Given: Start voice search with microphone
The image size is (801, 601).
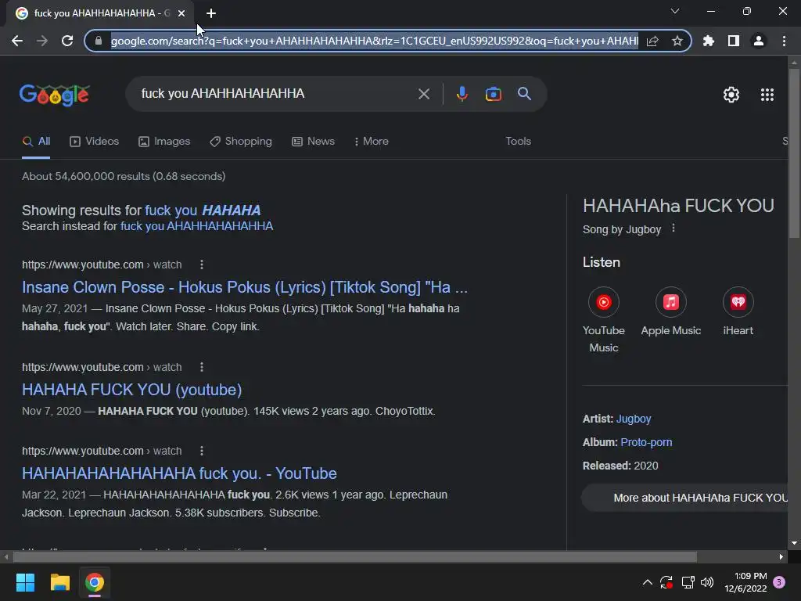Looking at the screenshot, I should click(x=462, y=94).
